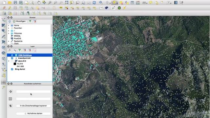Uncheck trees2points5 layer visibility

point(12,58)
